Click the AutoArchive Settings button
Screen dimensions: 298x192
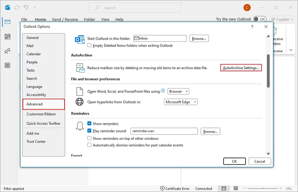(241, 68)
